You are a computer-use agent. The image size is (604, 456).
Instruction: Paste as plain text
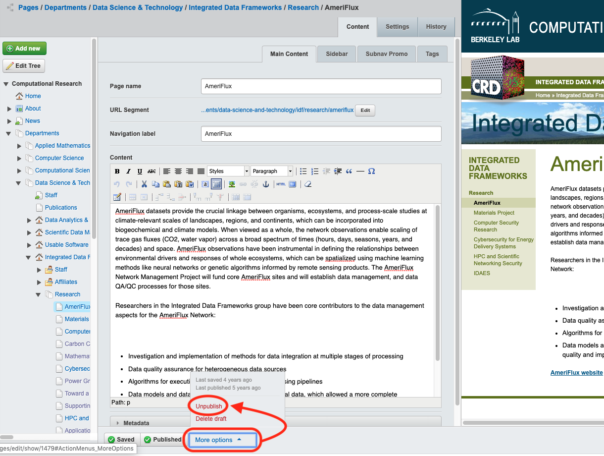[x=178, y=184]
